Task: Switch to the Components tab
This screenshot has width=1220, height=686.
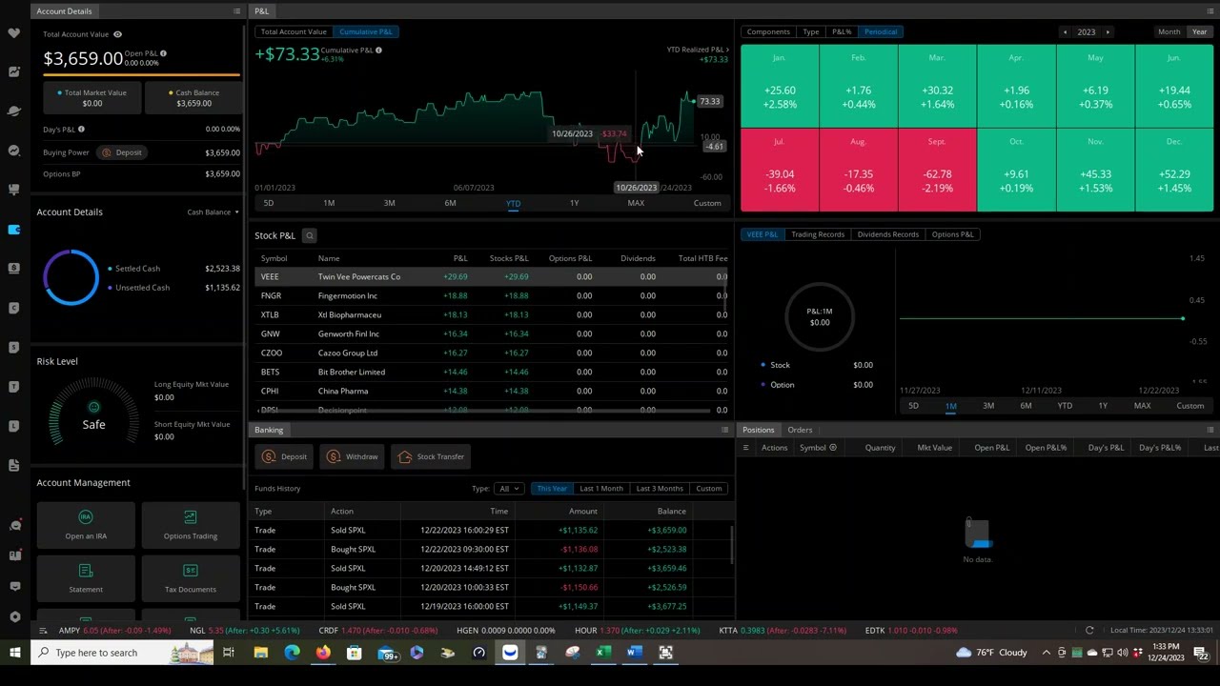Action: tap(768, 31)
